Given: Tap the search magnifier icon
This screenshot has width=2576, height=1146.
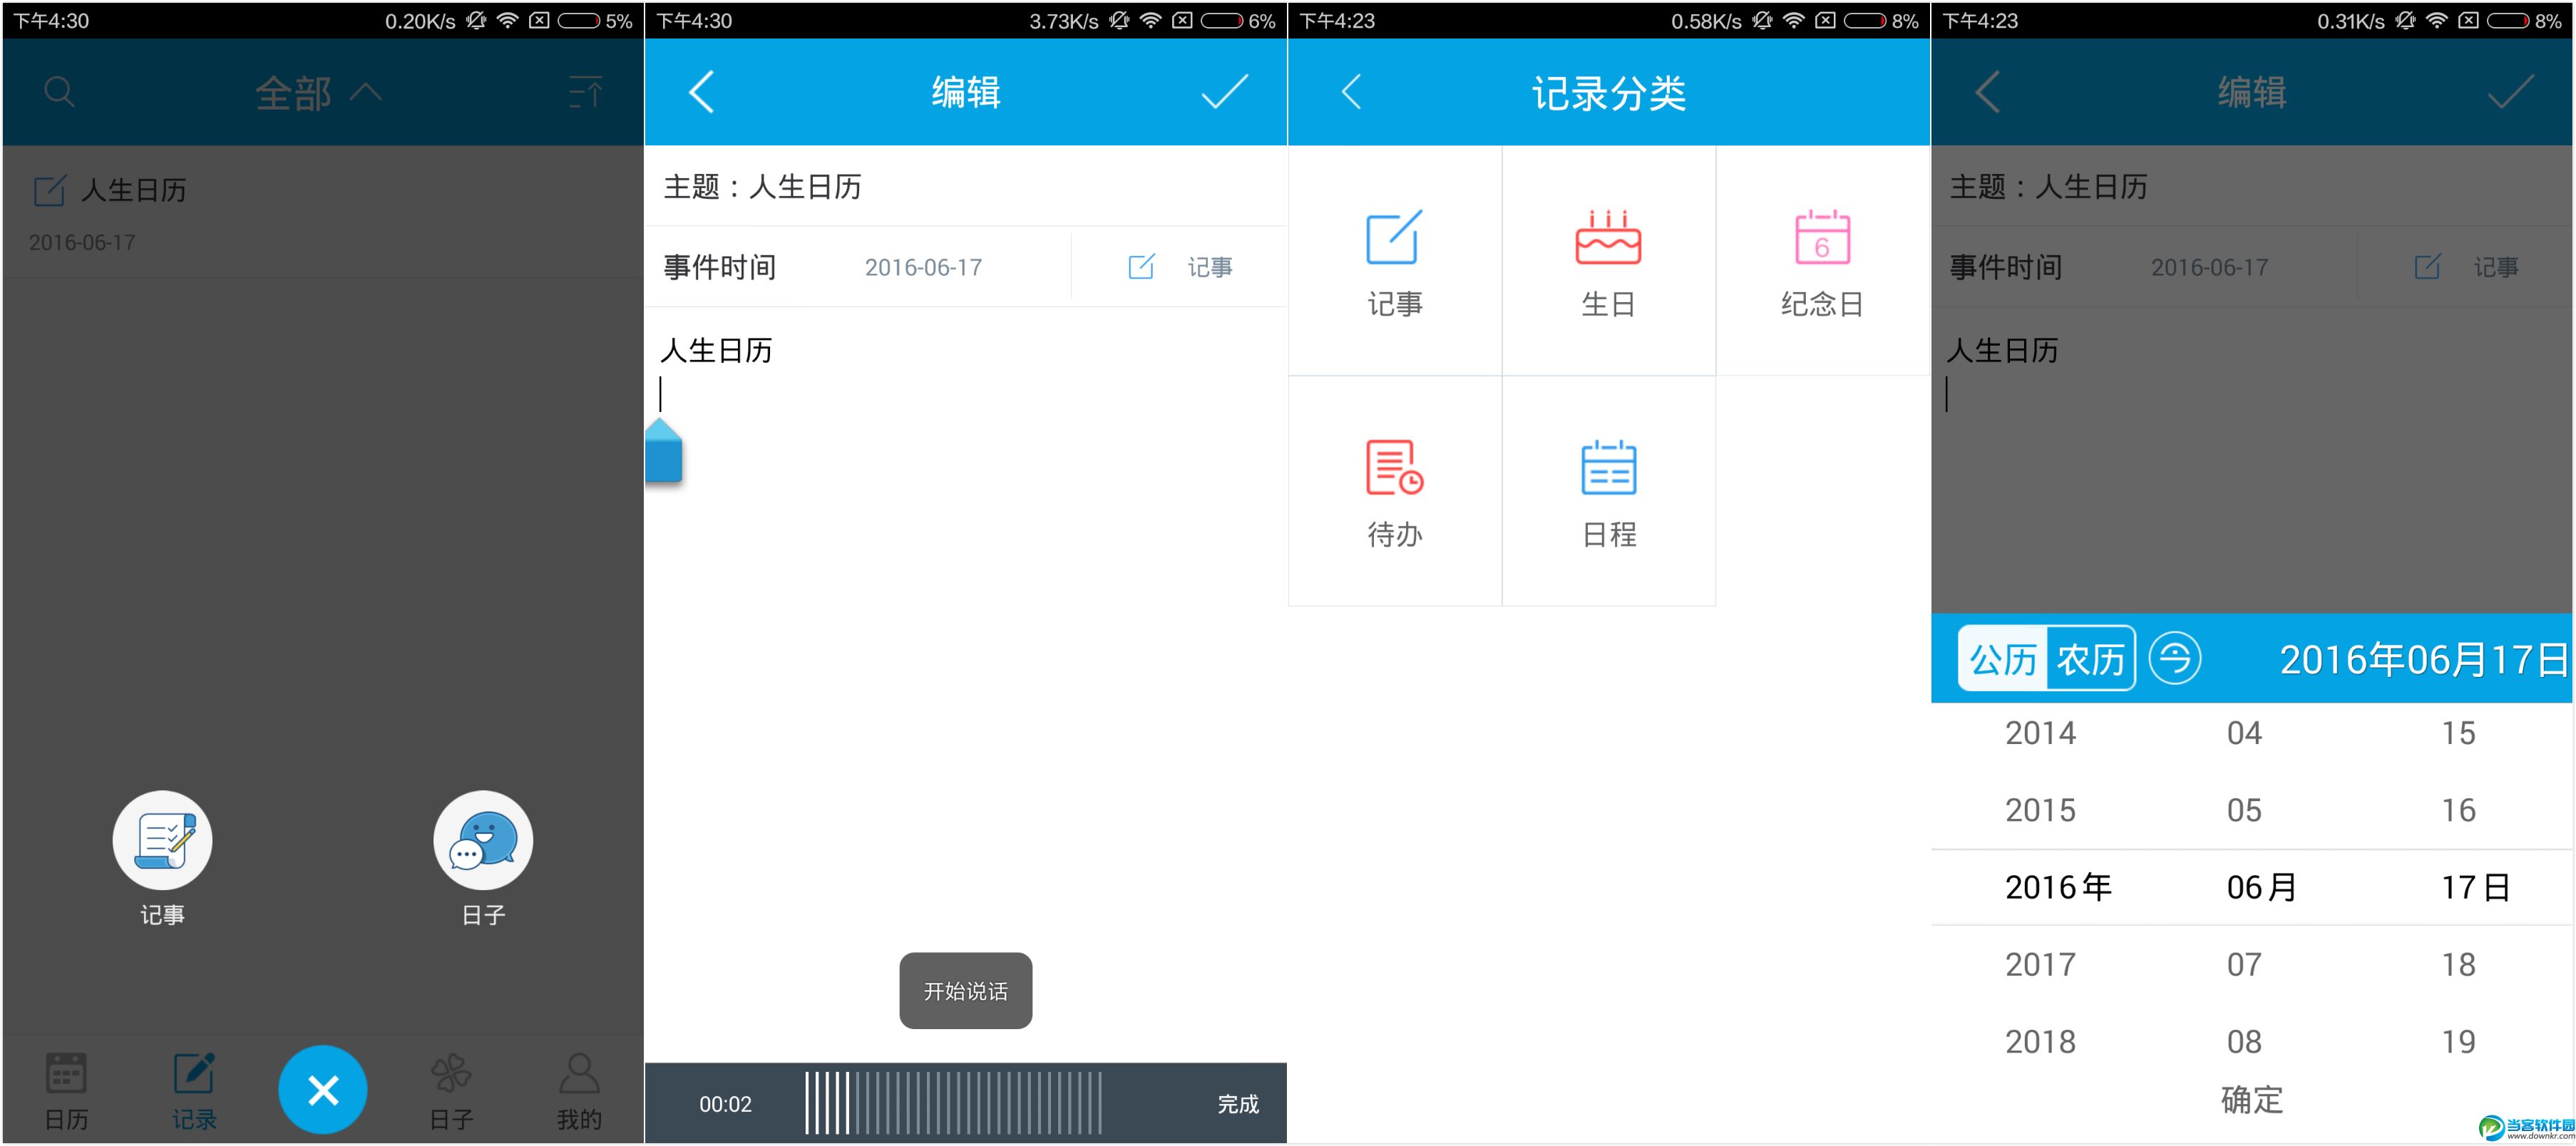Looking at the screenshot, I should pos(59,92).
